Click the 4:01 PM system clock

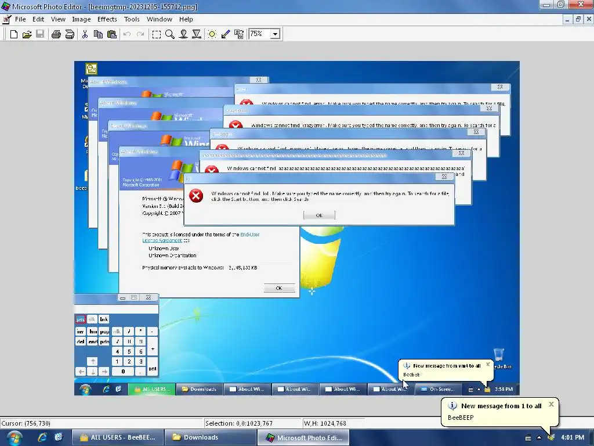pos(573,438)
